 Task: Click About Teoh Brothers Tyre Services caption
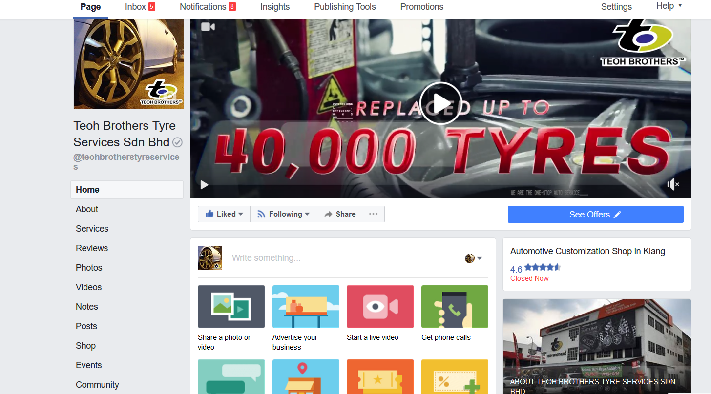coord(592,387)
